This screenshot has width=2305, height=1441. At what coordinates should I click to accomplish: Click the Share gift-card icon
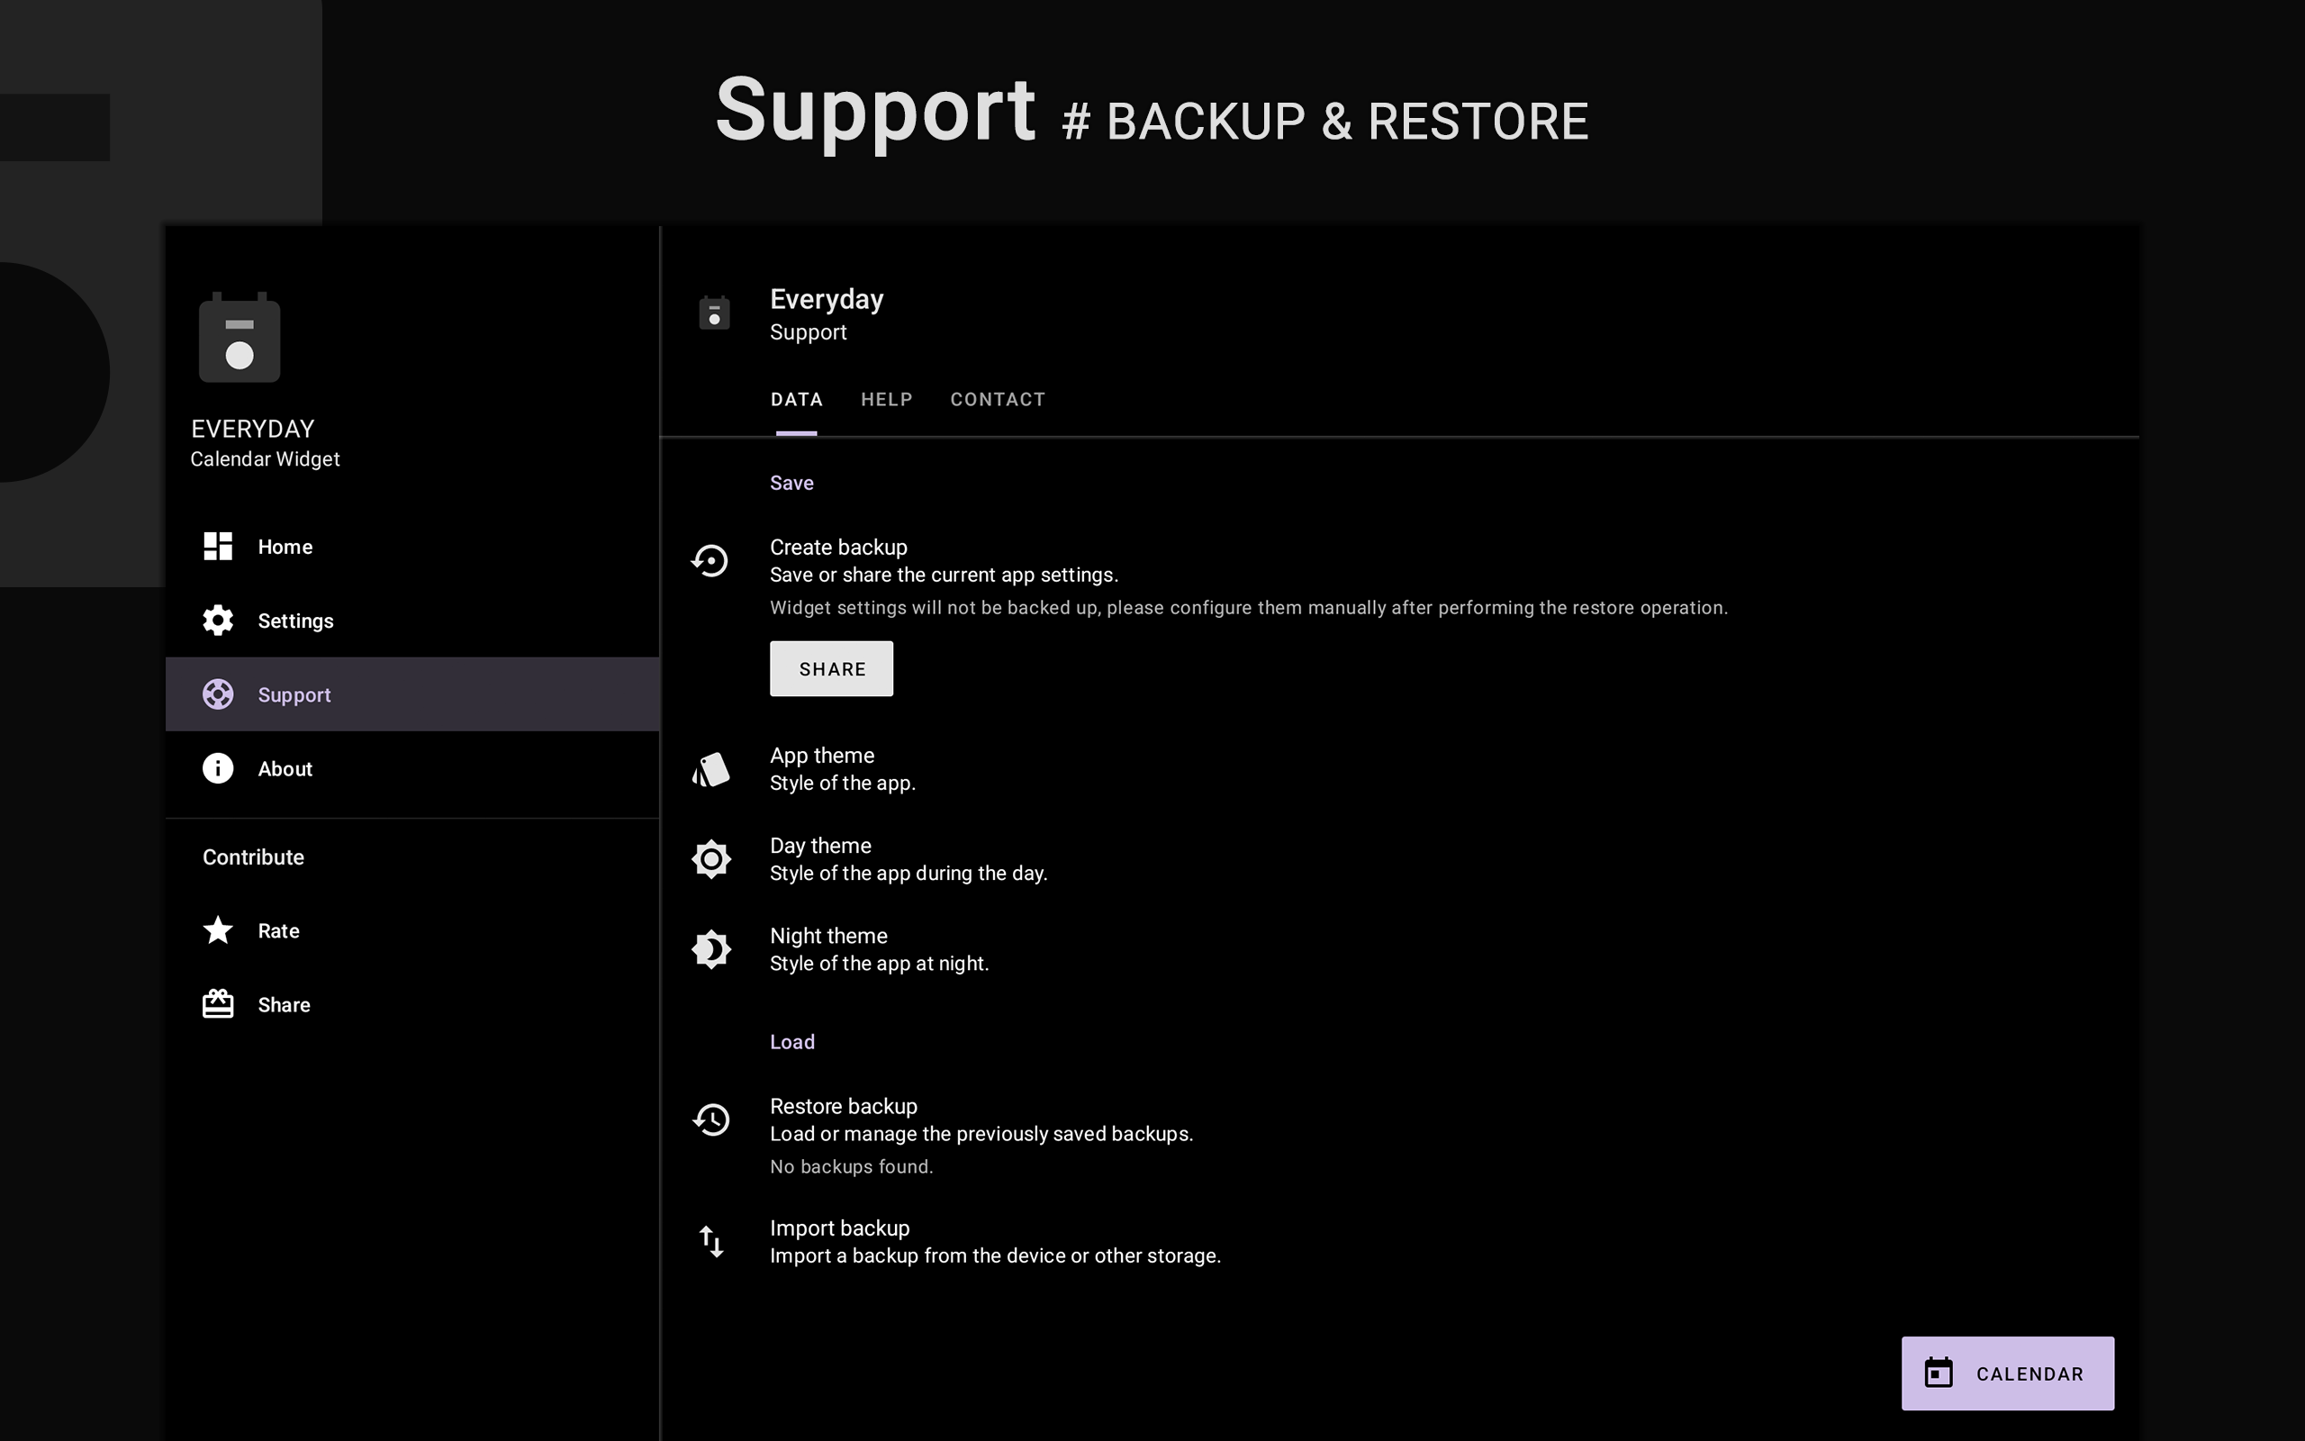(218, 1003)
